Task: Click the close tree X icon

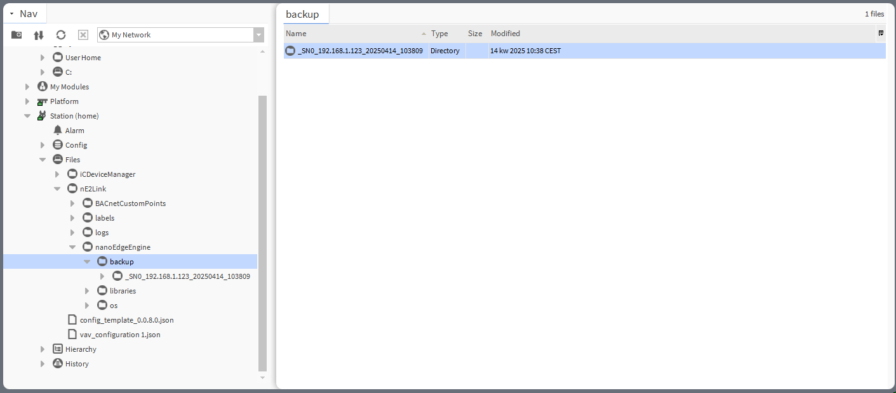Action: [83, 35]
